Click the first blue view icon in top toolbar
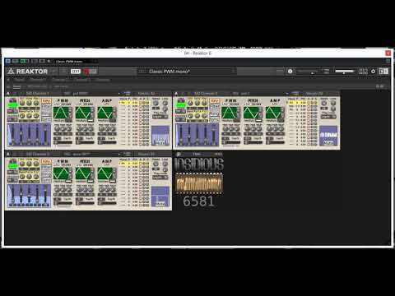Viewport: 395px width, 296px height. coord(8,61)
